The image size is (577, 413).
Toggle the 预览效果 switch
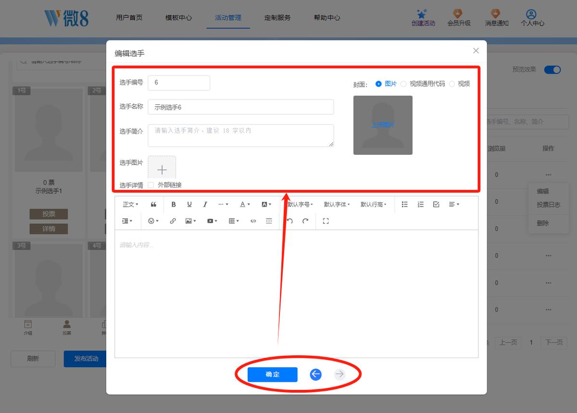coord(552,70)
